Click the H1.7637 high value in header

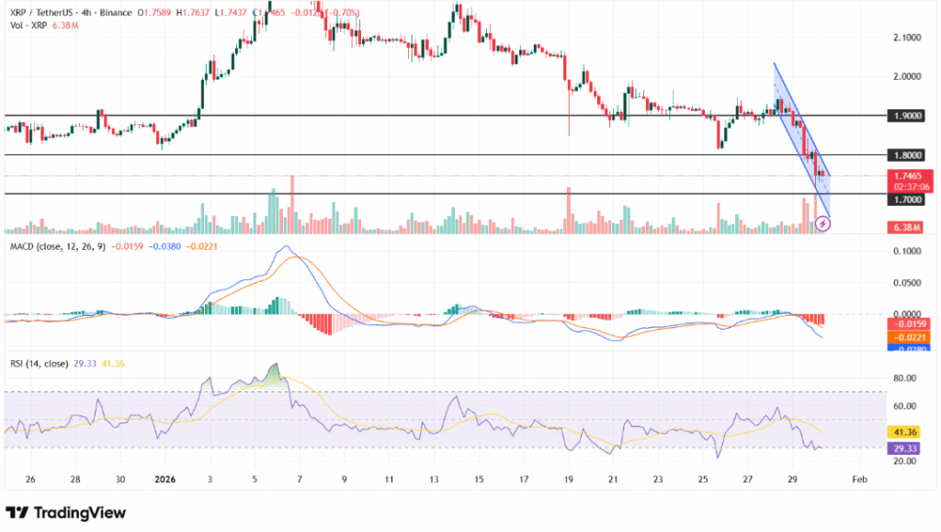(191, 13)
